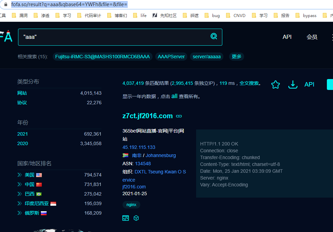
Task: Expand the 巴西 country ranking row
Action: coord(19,194)
